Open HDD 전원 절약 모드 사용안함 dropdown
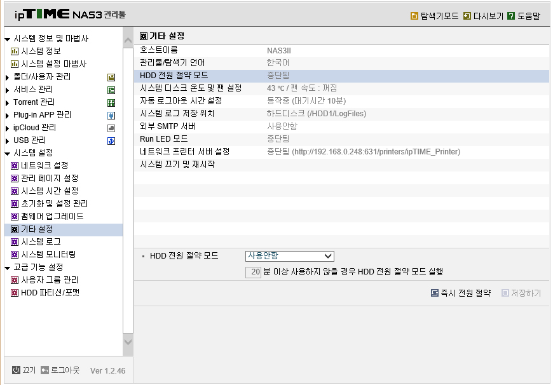 tap(290, 256)
